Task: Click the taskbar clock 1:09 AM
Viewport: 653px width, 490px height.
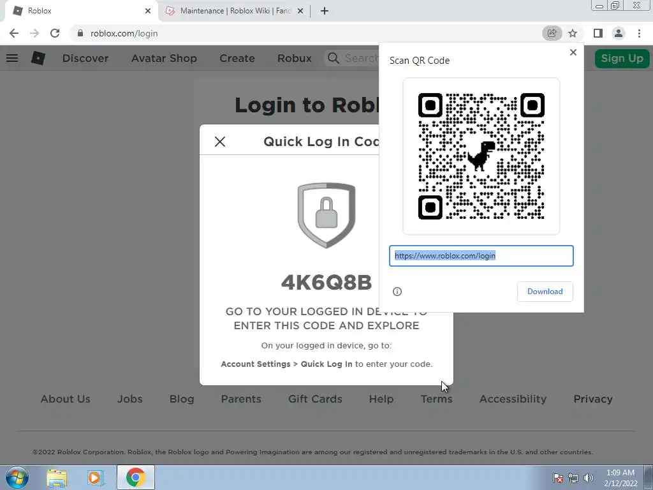Action: coord(620,473)
